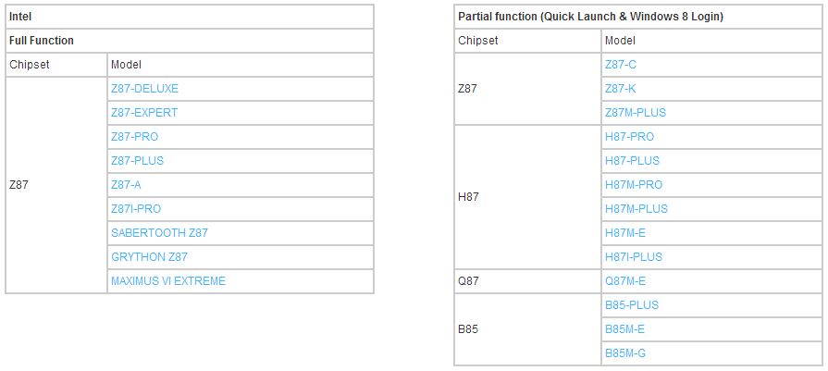Click the Z87-A link
The image size is (828, 371).
[126, 185]
